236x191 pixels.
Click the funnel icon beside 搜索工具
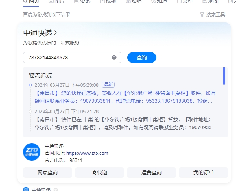[x=202, y=14]
